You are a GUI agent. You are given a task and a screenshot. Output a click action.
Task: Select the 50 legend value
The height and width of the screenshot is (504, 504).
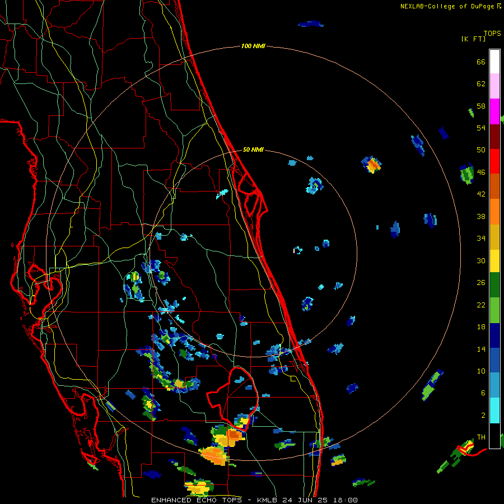pos(481,150)
